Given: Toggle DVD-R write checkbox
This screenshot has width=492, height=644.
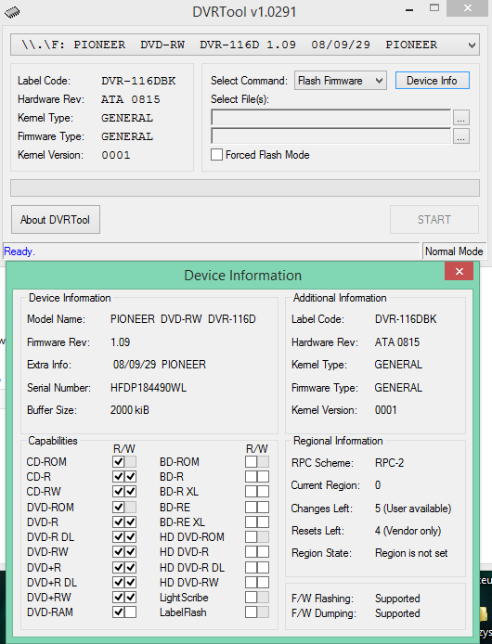Looking at the screenshot, I should click(131, 522).
